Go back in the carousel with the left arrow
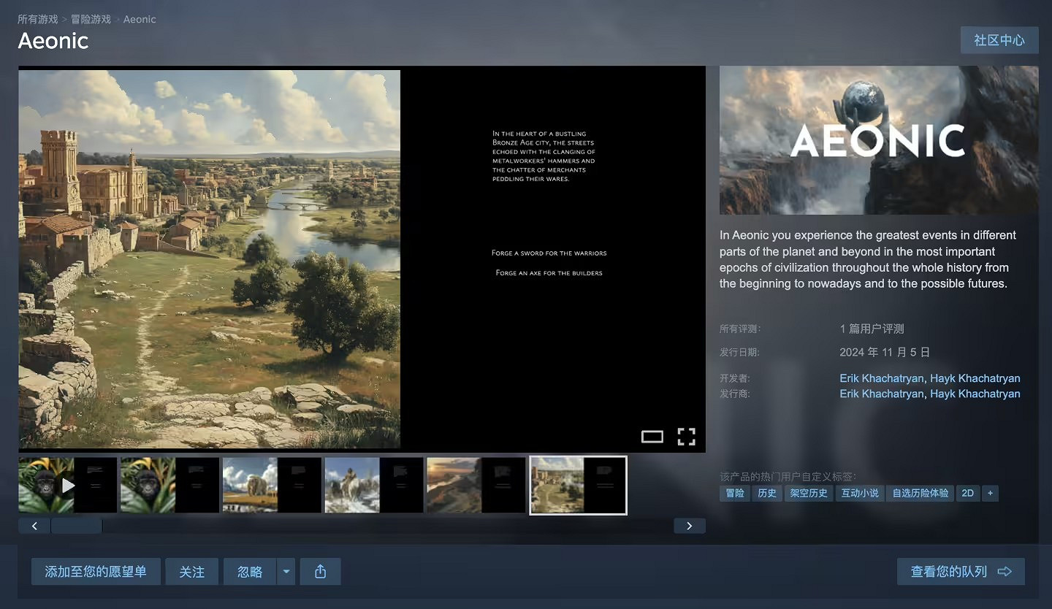 (34, 525)
